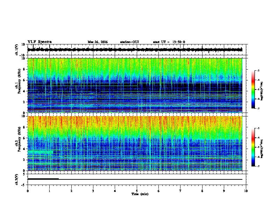Viewport: 277px width, 214px height.
Task: Click ch.1 frequency axis tick "2"
Action: [x=24, y=102]
